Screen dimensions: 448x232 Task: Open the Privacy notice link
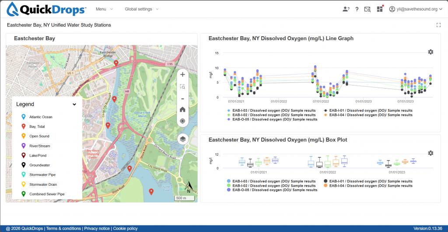coord(97,229)
